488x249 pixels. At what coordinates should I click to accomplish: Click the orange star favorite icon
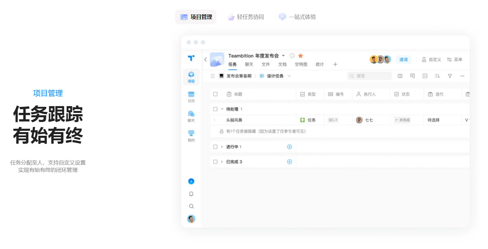coord(301,56)
